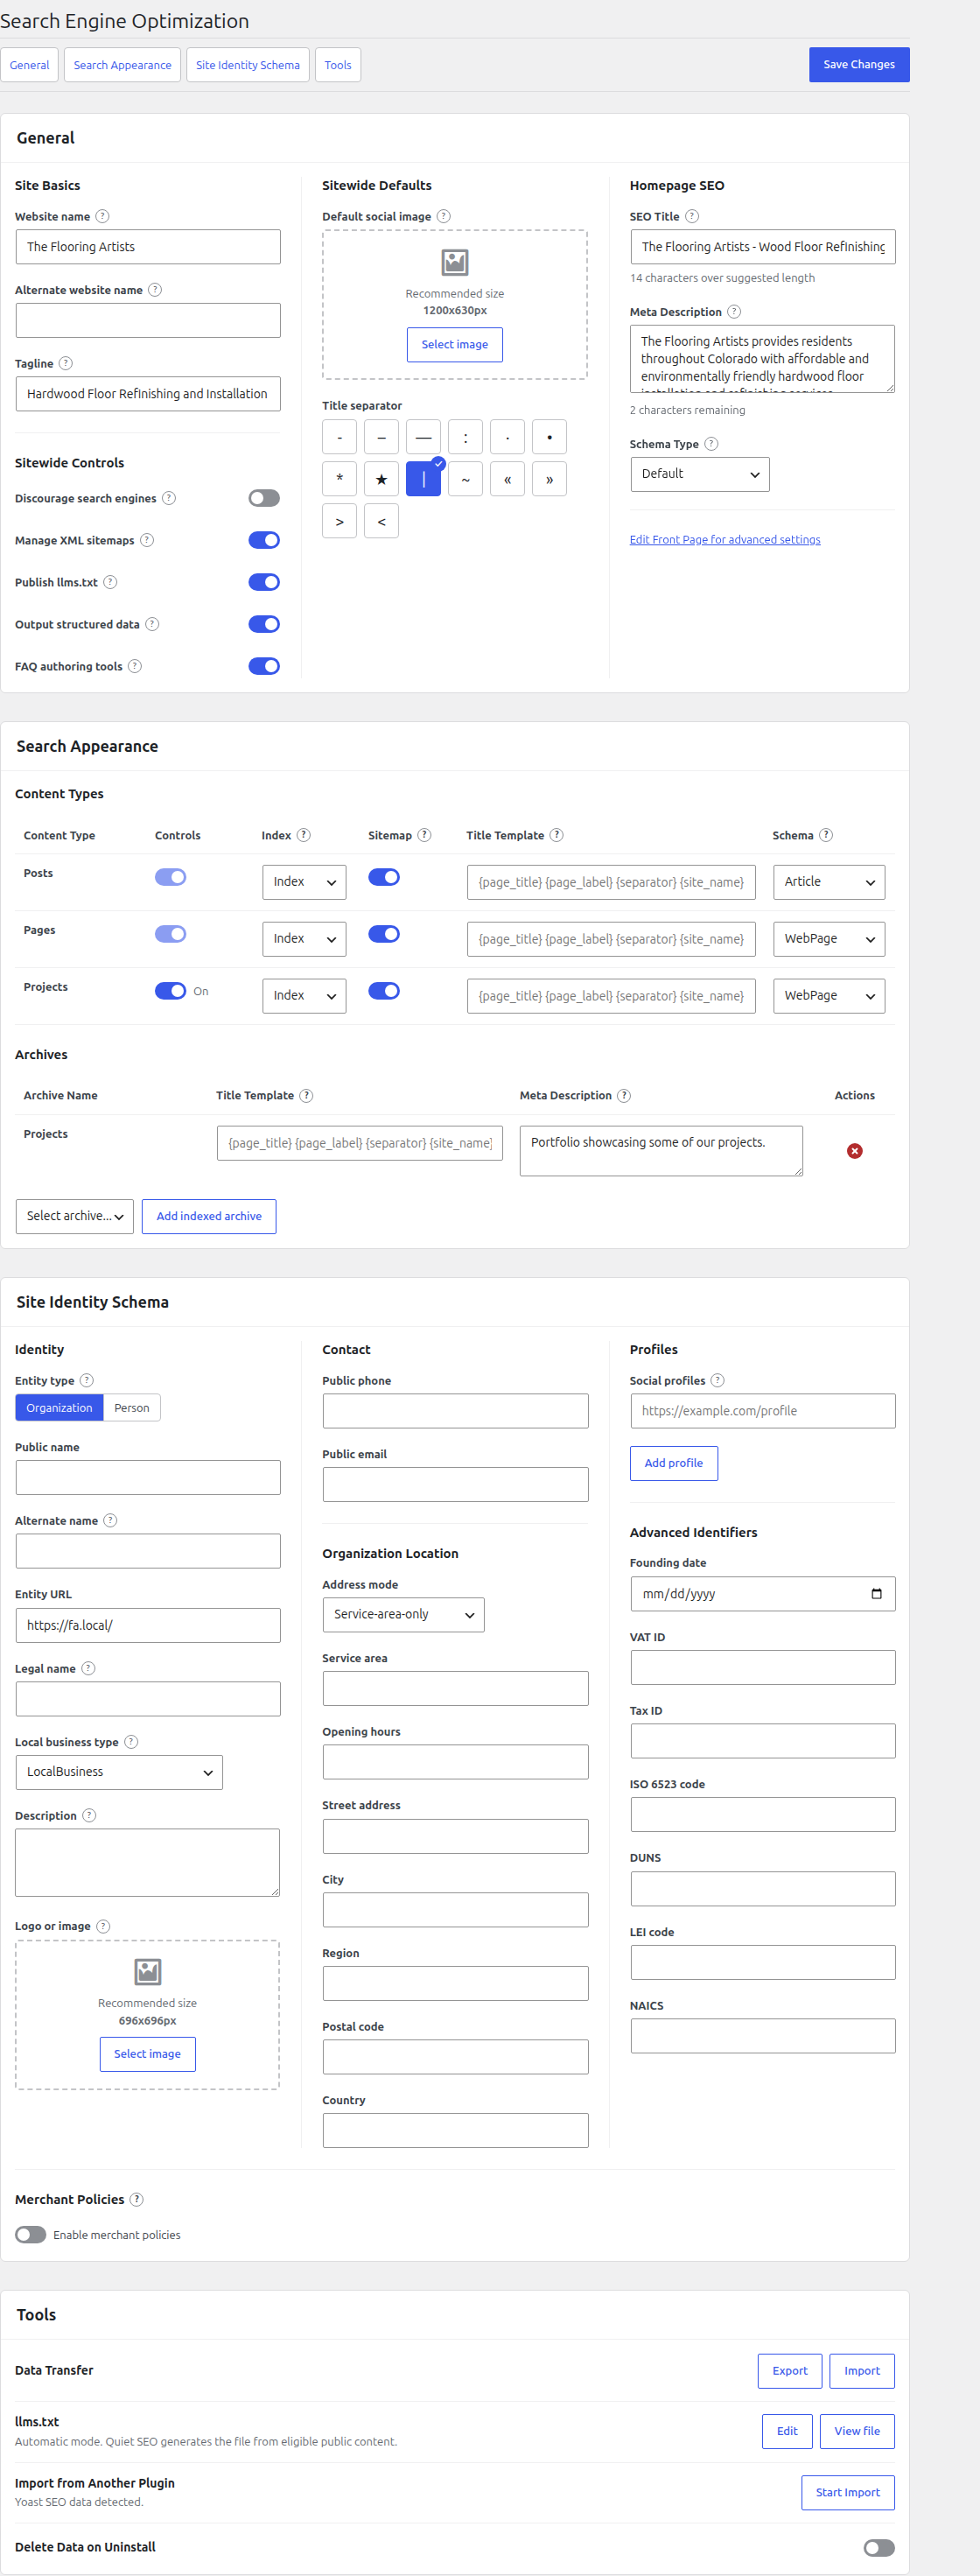Image resolution: width=980 pixels, height=2576 pixels.
Task: Click the Tagline help icon
Action: click(x=66, y=363)
